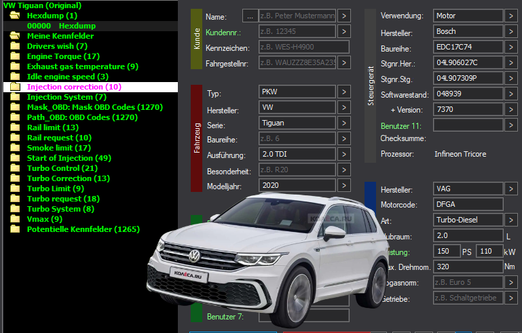Click the Getriebe field z.B. Schaltgetriebe
Image resolution: width=522 pixels, height=333 pixels.
[x=468, y=298]
